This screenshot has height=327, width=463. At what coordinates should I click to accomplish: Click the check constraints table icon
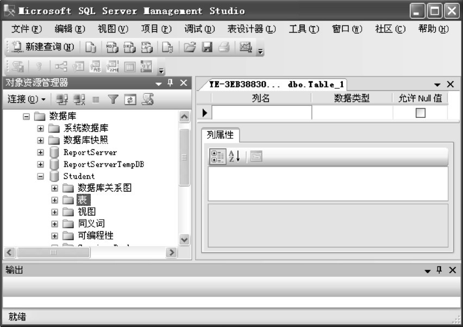pyautogui.click(x=130, y=67)
